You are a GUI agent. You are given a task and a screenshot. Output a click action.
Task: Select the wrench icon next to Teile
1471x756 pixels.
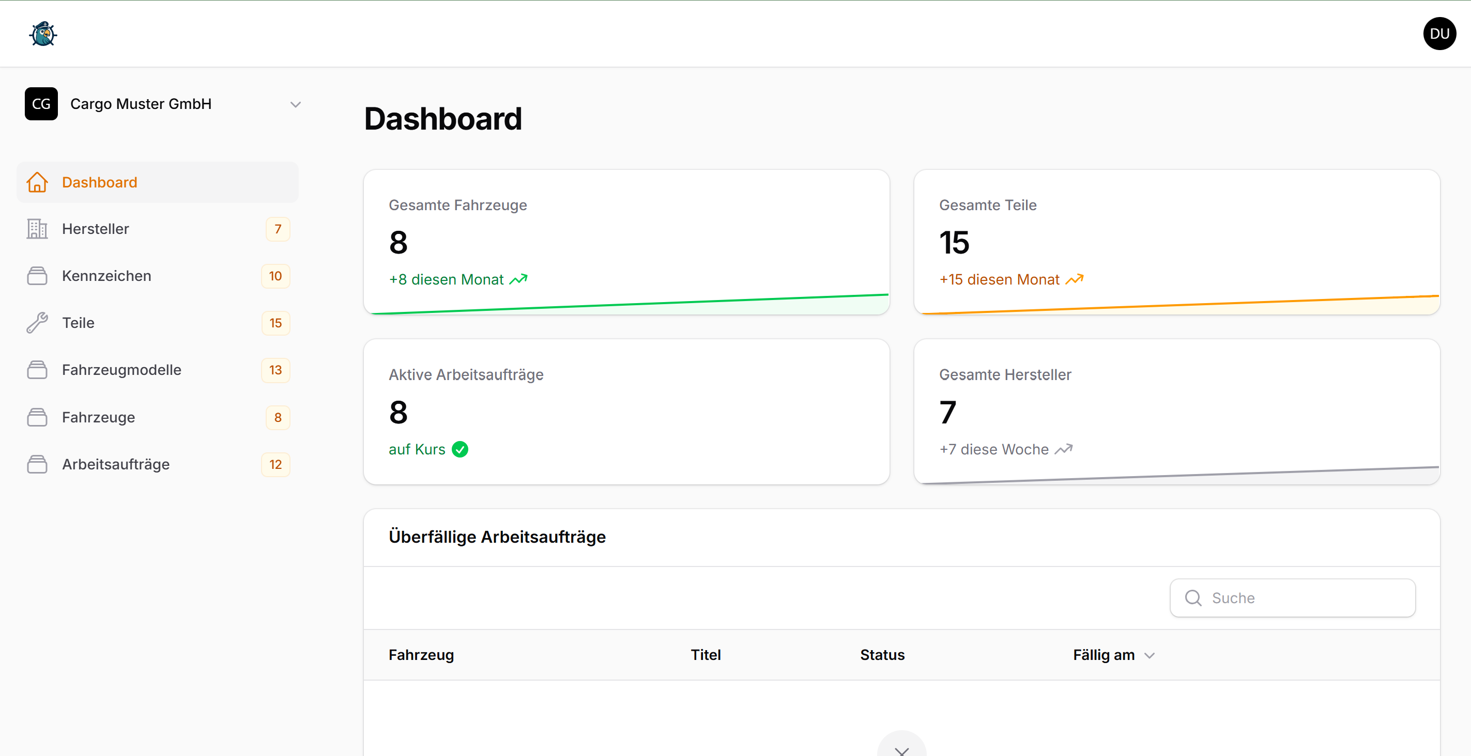[x=37, y=322]
